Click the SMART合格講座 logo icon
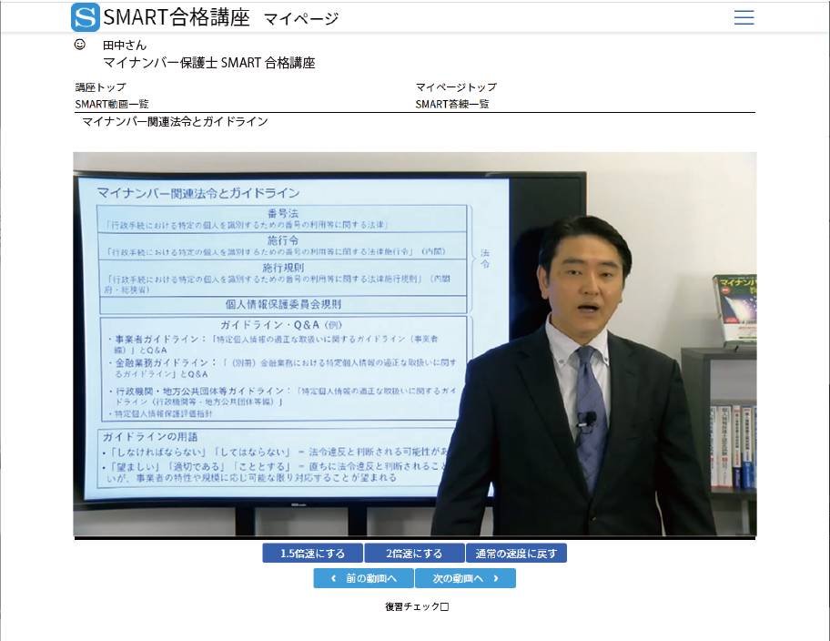 [86, 17]
